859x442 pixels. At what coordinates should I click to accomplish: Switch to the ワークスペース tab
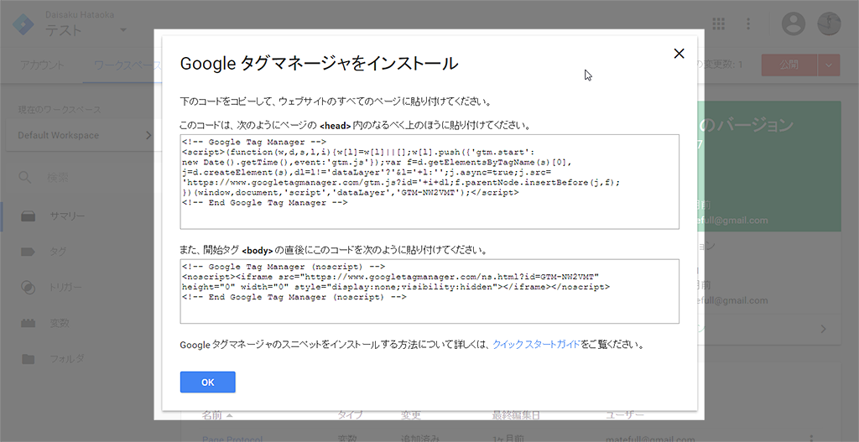(x=128, y=65)
